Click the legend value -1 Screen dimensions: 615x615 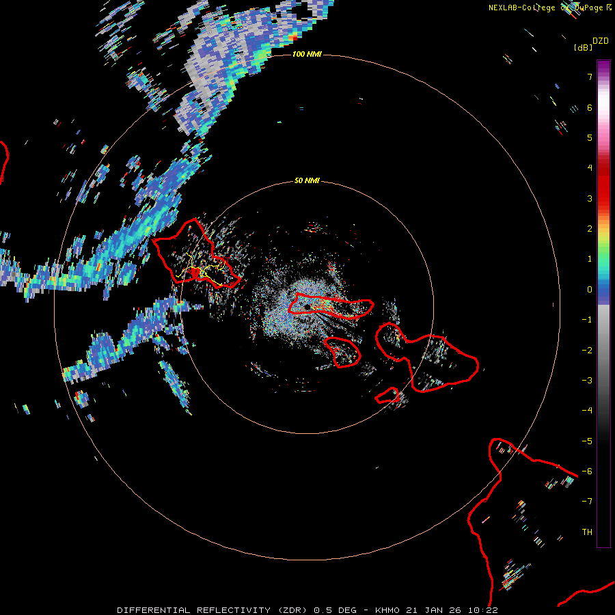tap(587, 320)
